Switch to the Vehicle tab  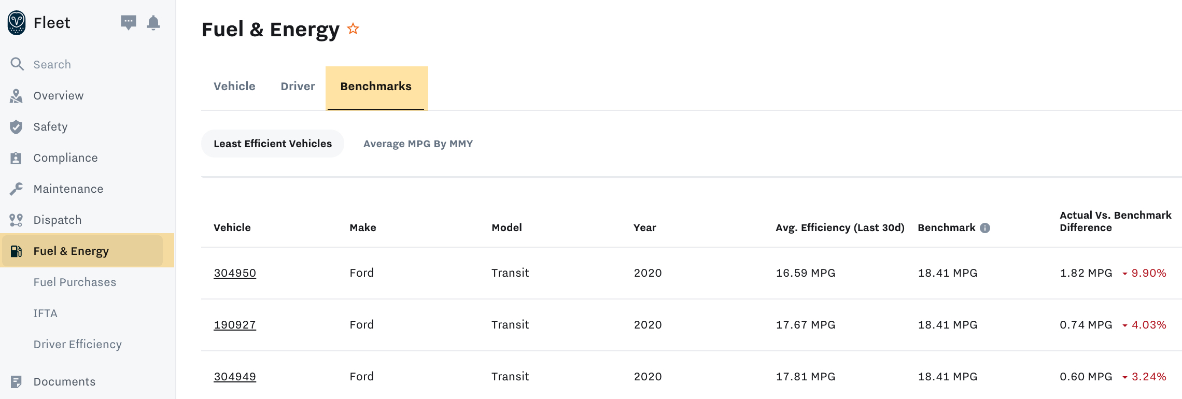[234, 87]
